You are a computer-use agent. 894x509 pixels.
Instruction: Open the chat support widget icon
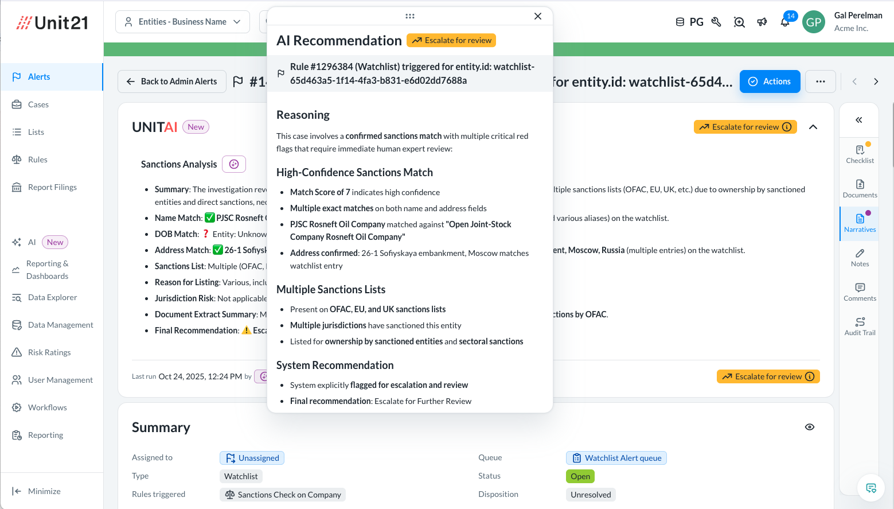871,488
